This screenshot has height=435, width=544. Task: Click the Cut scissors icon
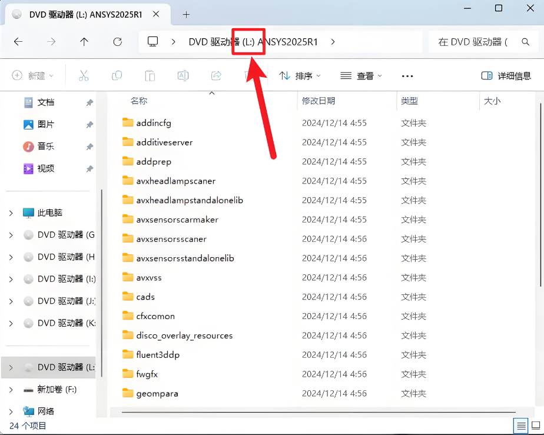84,75
